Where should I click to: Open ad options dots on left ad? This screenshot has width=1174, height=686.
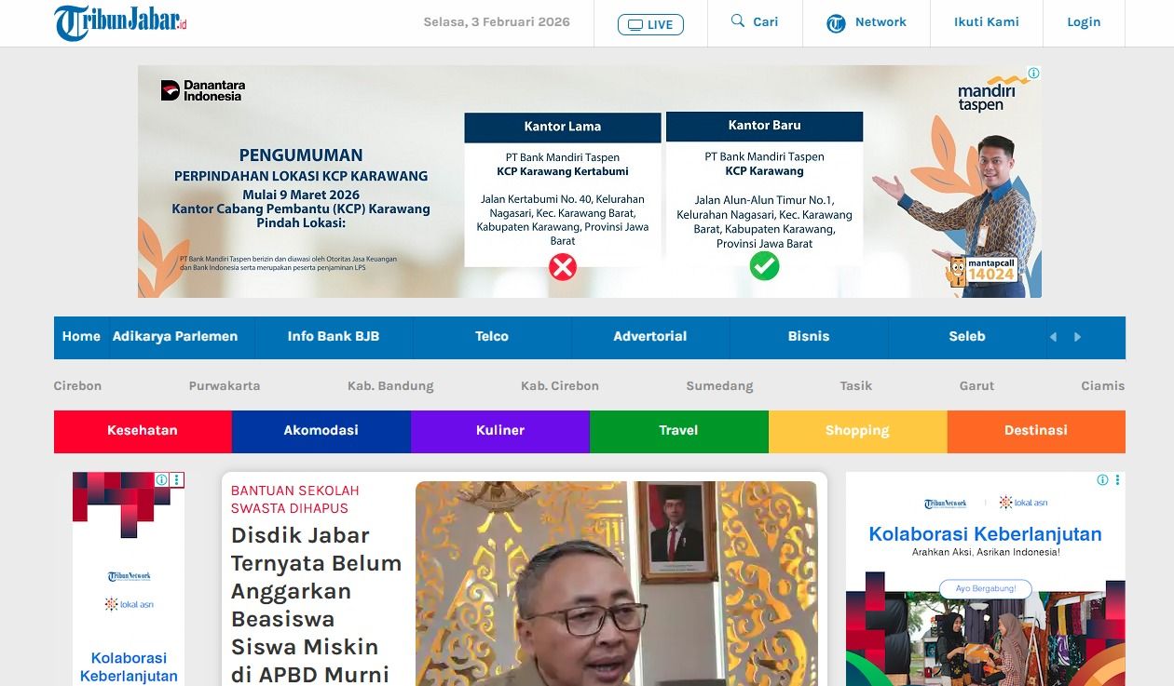(177, 479)
